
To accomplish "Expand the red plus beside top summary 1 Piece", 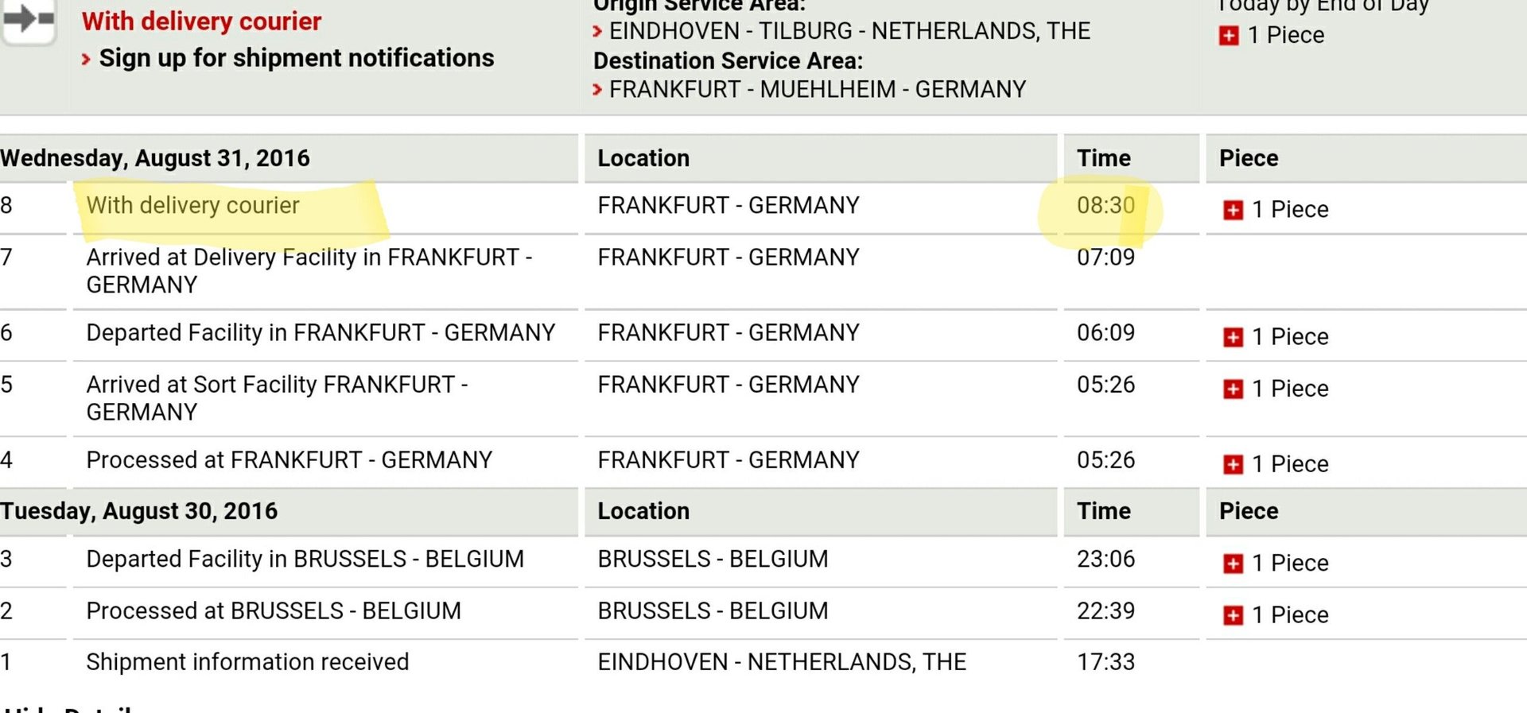I will (x=1229, y=36).
